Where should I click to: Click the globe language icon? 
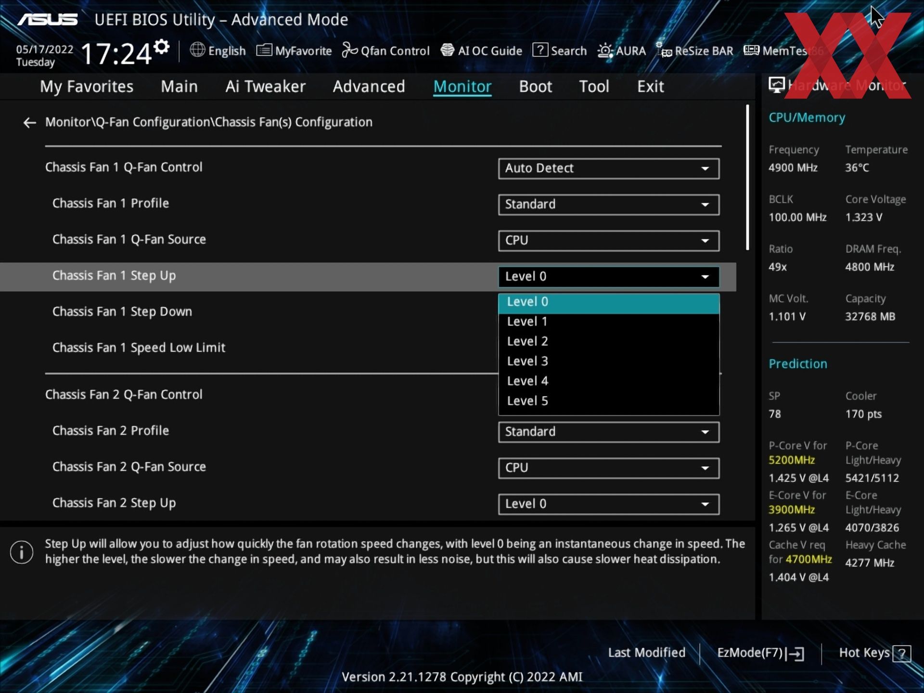197,50
